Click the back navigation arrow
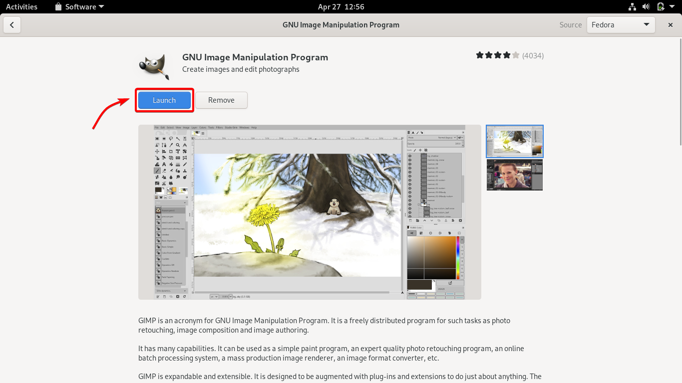 coord(12,24)
